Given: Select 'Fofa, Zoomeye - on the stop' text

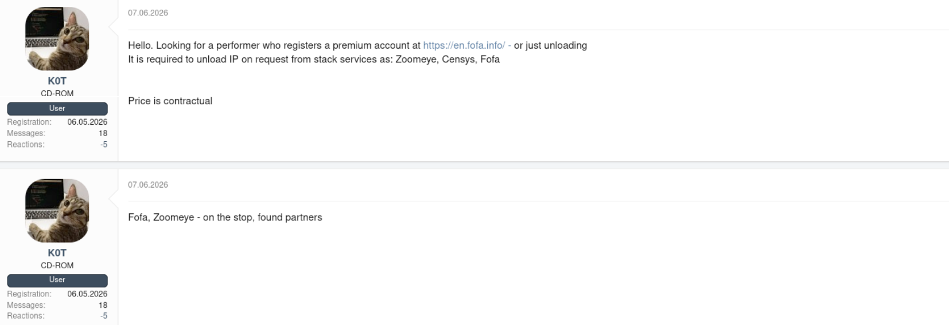Looking at the screenshot, I should coord(190,217).
